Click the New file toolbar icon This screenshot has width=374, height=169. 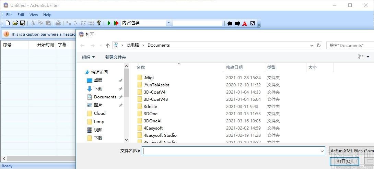coord(8,23)
